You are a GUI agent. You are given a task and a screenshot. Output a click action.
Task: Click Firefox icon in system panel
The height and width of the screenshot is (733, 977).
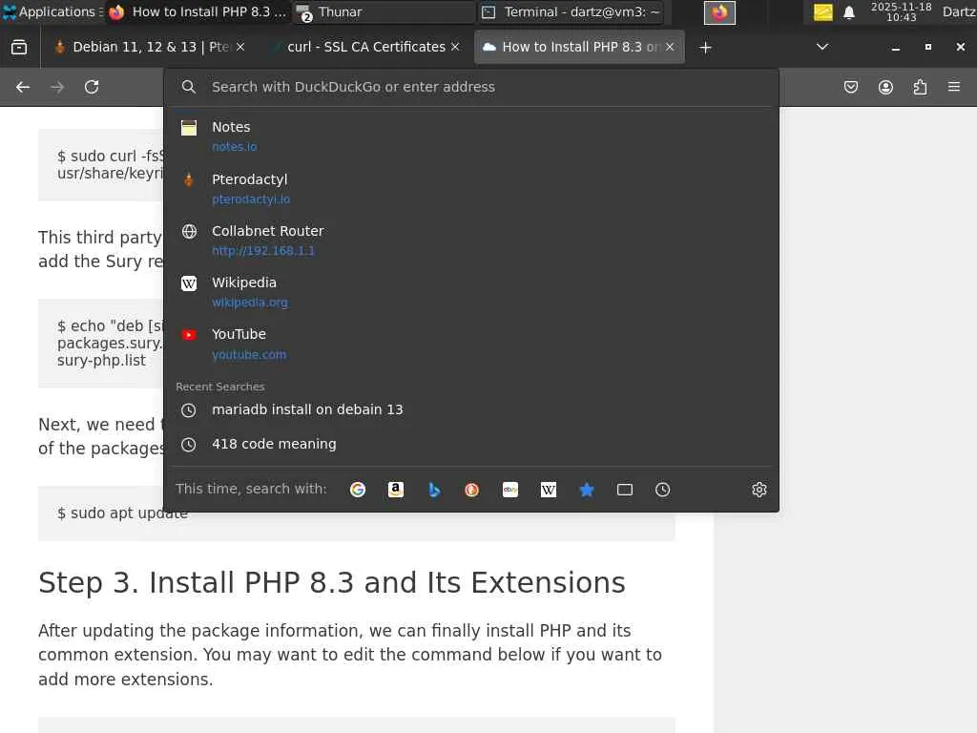click(x=719, y=12)
